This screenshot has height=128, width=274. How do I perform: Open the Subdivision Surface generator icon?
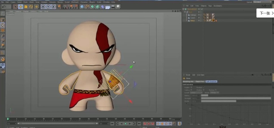92,7
